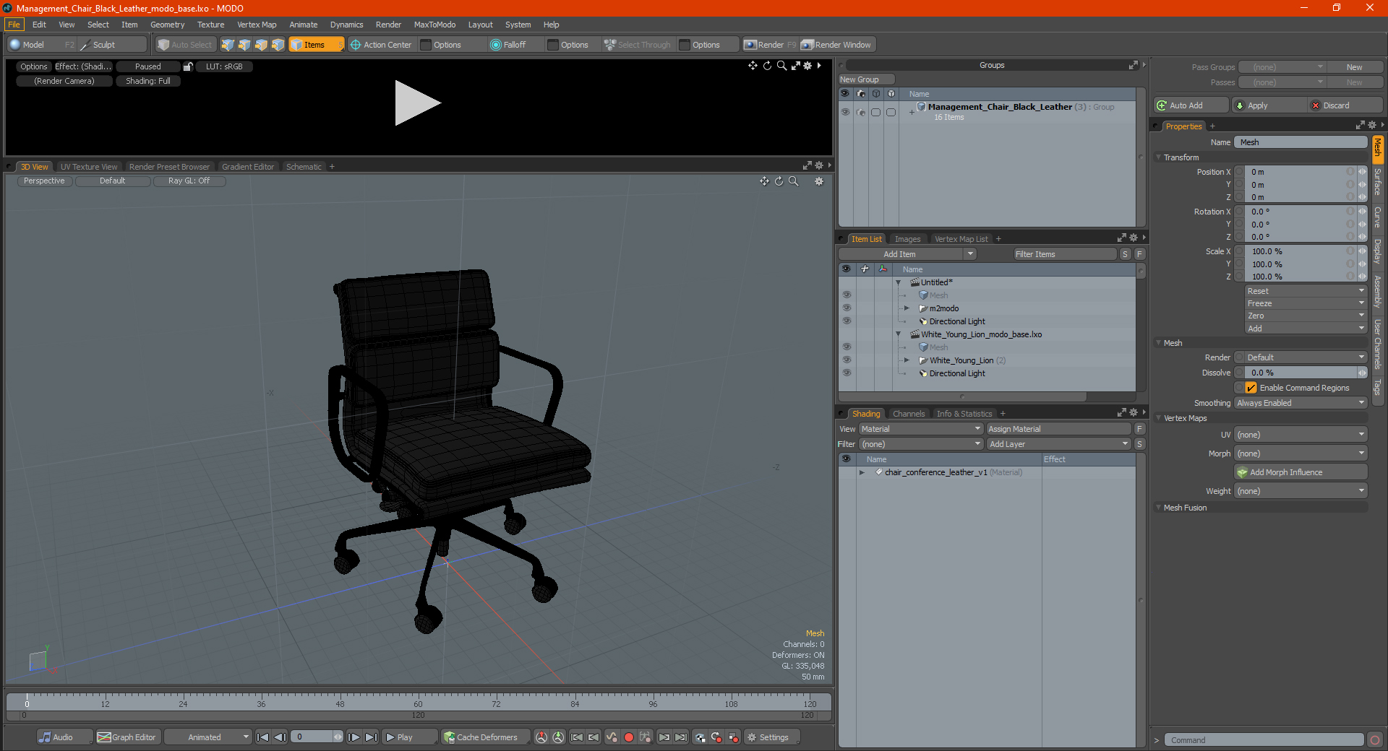Click the large play preview arrow
The width and height of the screenshot is (1388, 751).
[417, 103]
